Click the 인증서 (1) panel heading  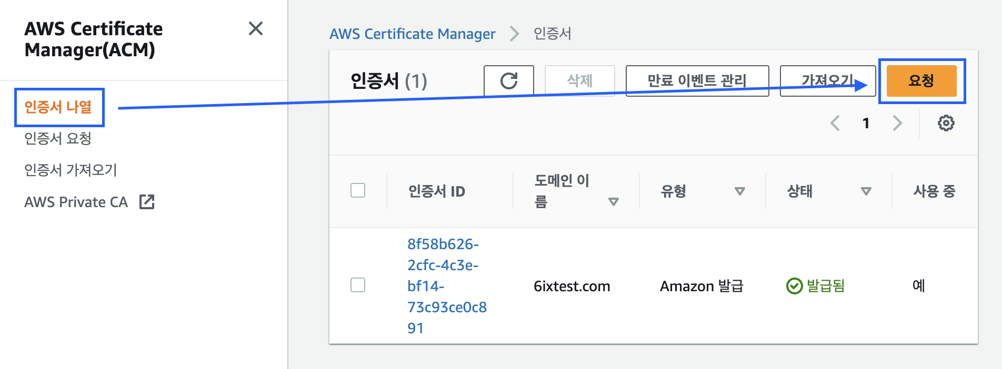pos(389,81)
